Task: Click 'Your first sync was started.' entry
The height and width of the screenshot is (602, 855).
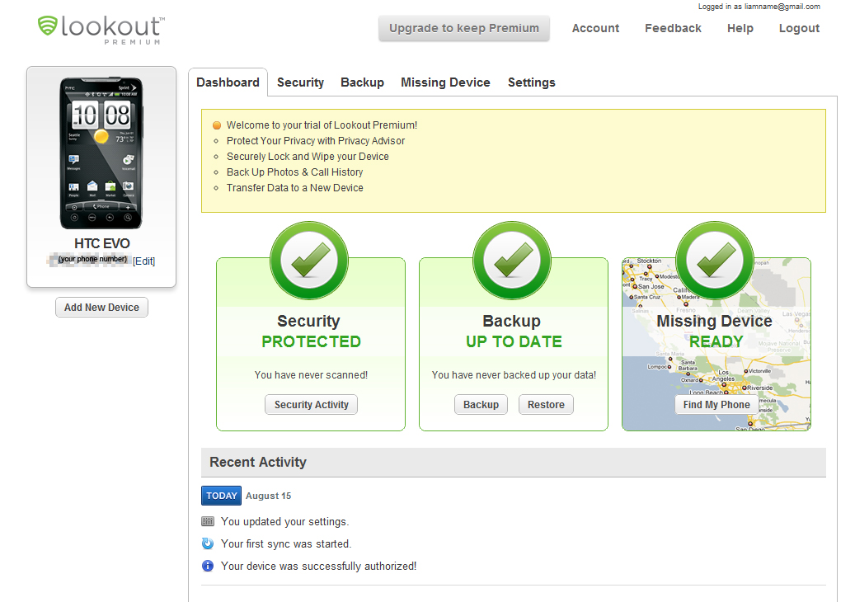Action: (x=286, y=544)
